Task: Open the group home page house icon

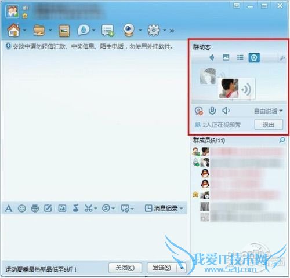Action: [x=13, y=30]
